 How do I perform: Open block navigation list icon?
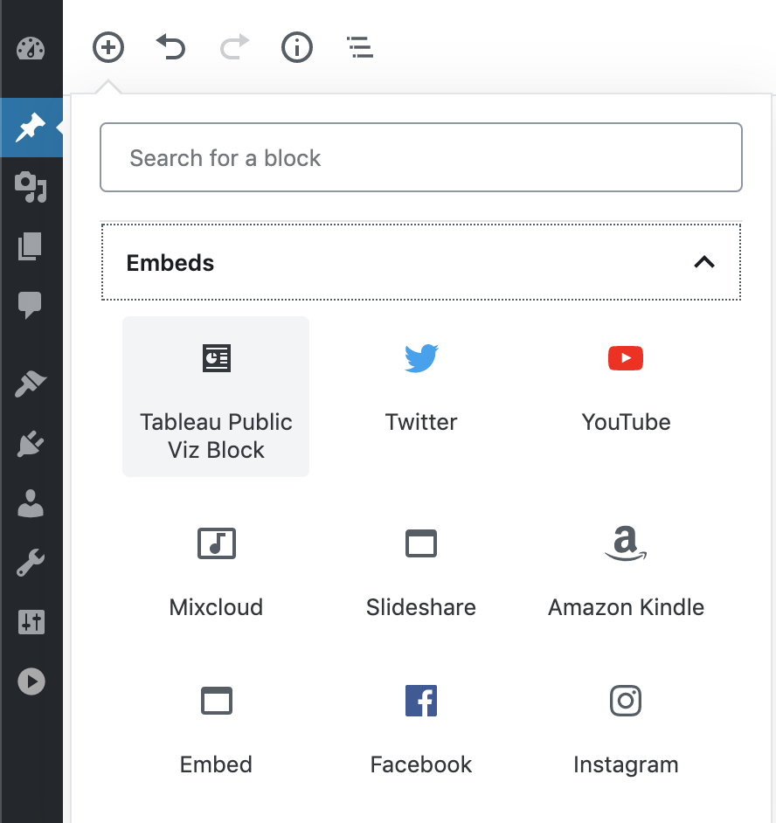360,47
